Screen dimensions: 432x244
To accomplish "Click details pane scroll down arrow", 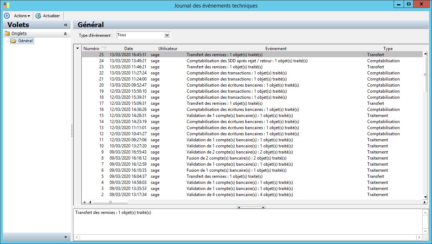I will coord(425,231).
